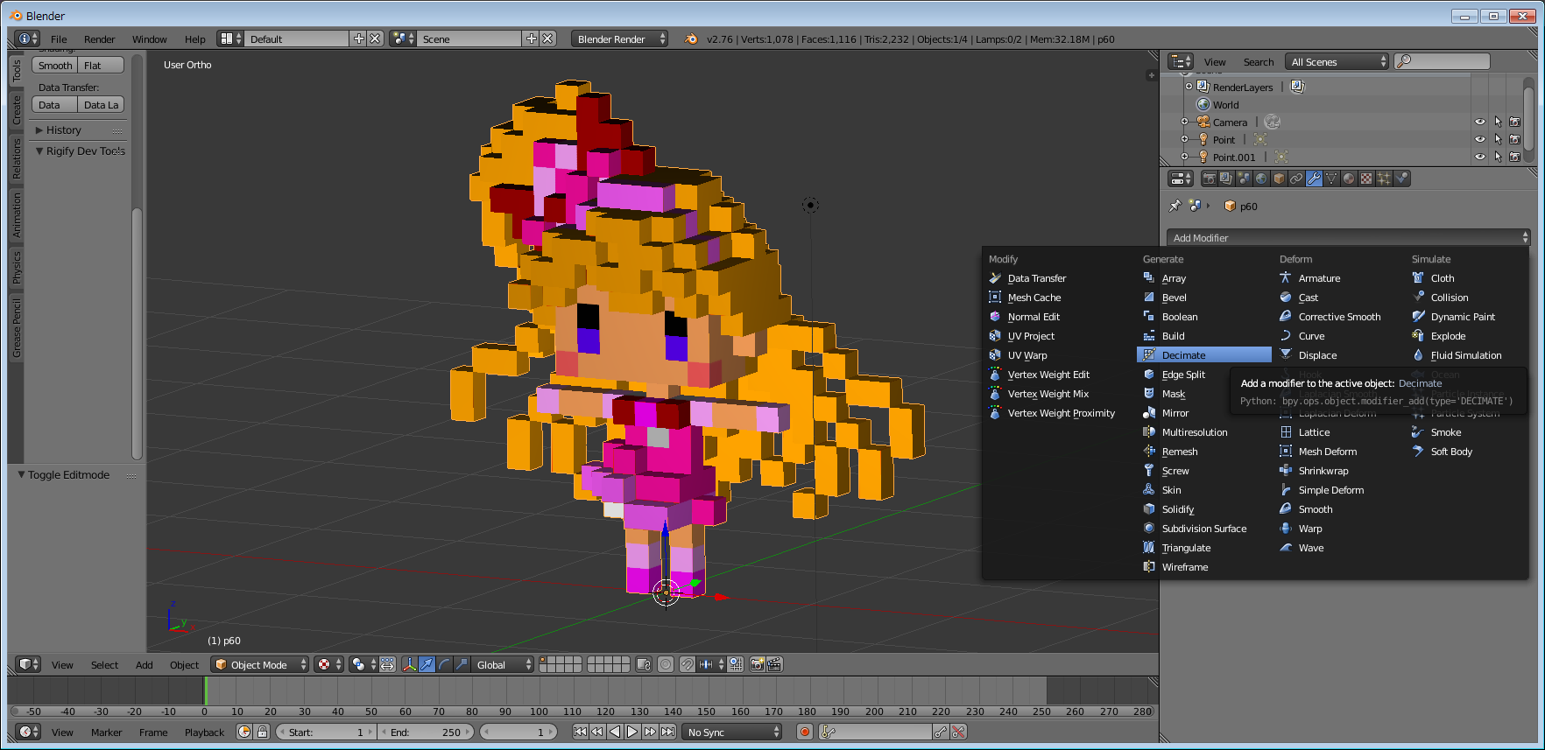Open the Object Mode dropdown
The width and height of the screenshot is (1545, 750).
260,664
